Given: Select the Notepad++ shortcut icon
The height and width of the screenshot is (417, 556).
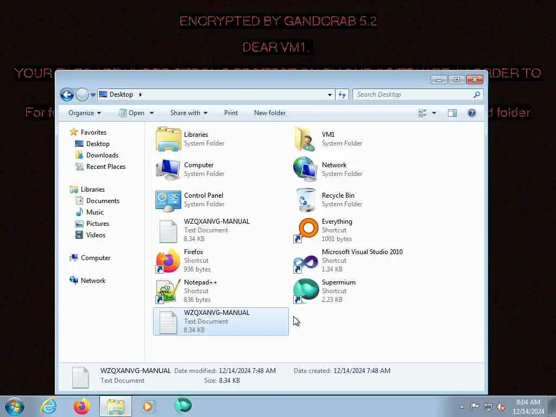Looking at the screenshot, I should [168, 292].
